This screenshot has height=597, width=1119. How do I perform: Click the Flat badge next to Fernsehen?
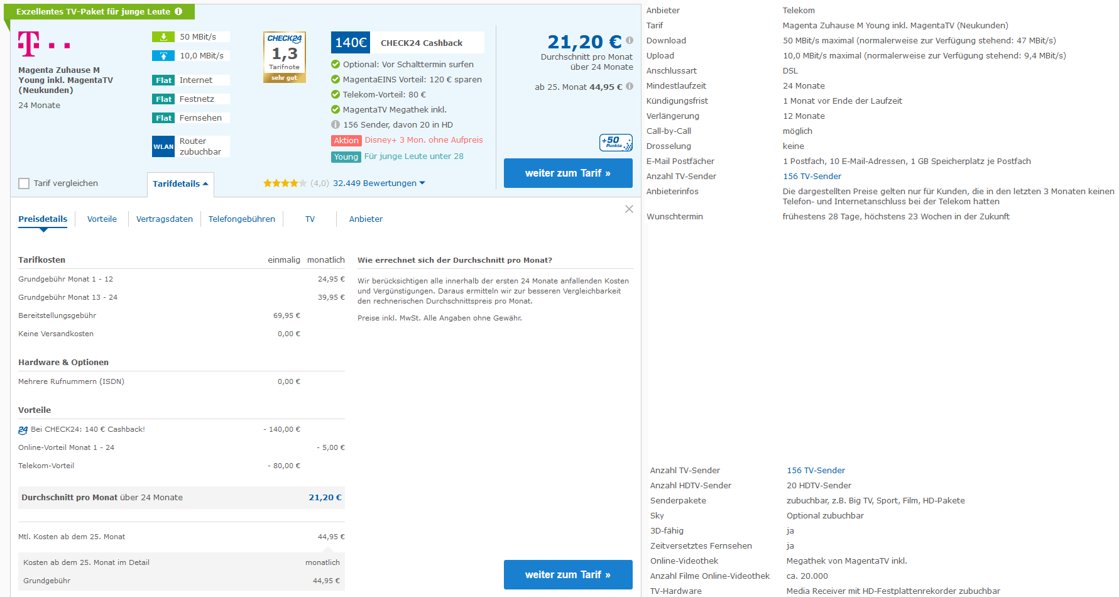(x=163, y=118)
